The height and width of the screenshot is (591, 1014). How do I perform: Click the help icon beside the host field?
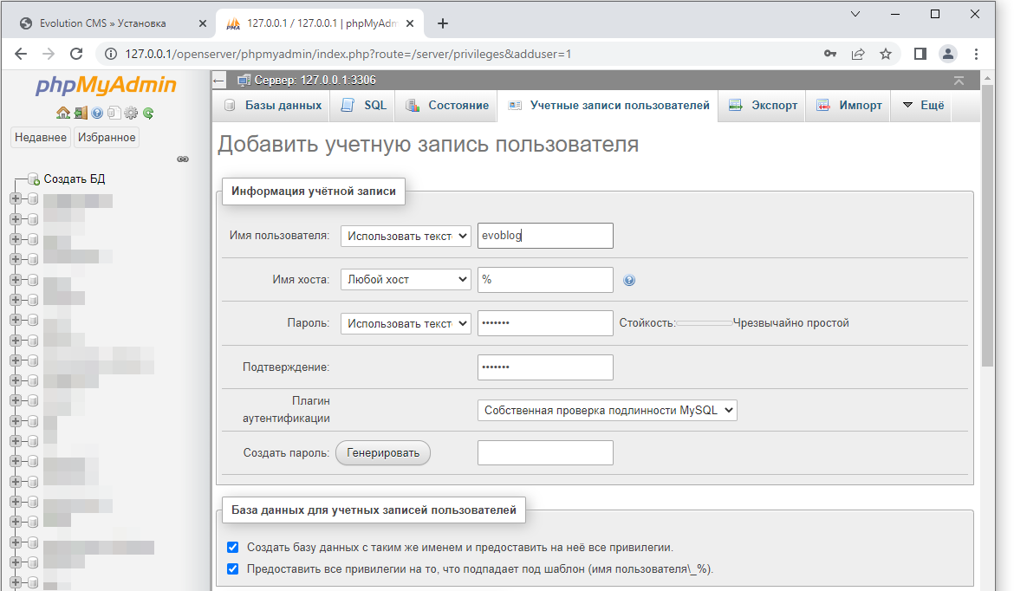pyautogui.click(x=629, y=279)
